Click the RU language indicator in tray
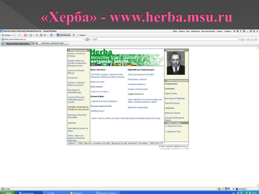 click(x=233, y=193)
